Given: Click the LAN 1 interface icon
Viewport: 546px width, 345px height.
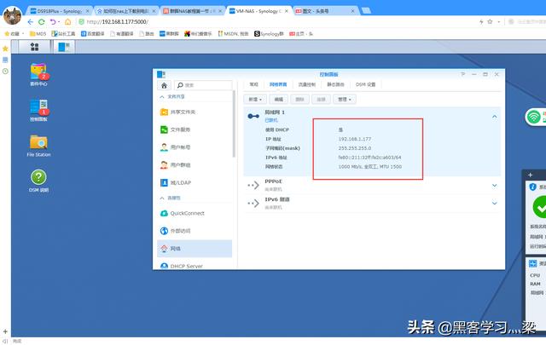Looking at the screenshot, I should [x=253, y=116].
